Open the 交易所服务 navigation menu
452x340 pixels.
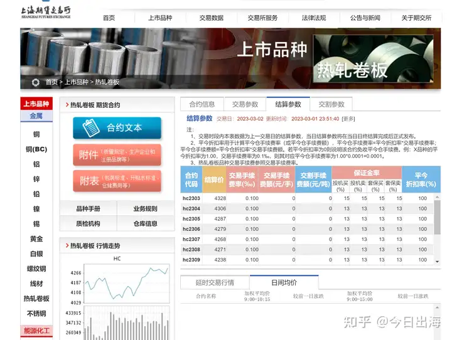point(262,18)
